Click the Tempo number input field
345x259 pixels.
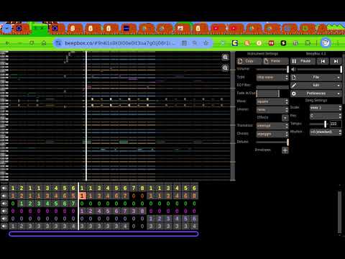pyautogui.click(x=336, y=124)
